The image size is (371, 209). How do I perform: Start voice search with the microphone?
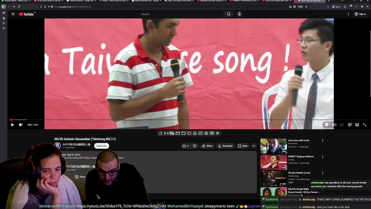(x=239, y=14)
